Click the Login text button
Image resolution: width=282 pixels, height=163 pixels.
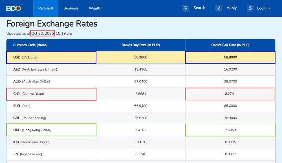[x=262, y=8]
